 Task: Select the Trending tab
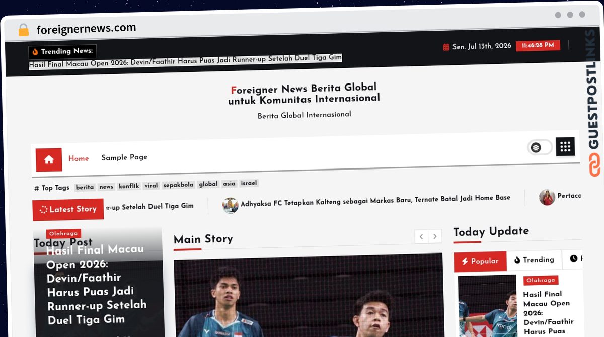coord(534,260)
